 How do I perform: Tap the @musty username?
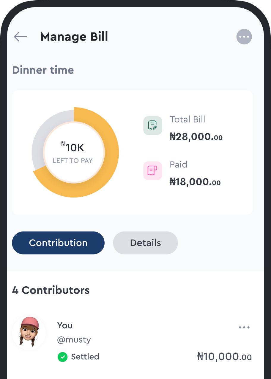[x=74, y=340]
